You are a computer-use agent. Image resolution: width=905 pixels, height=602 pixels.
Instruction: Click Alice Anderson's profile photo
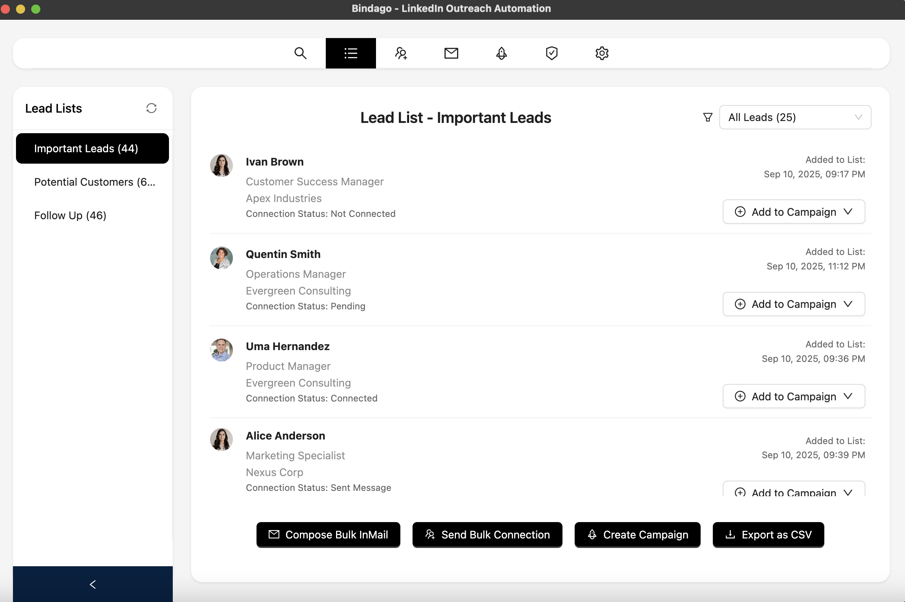(221, 439)
